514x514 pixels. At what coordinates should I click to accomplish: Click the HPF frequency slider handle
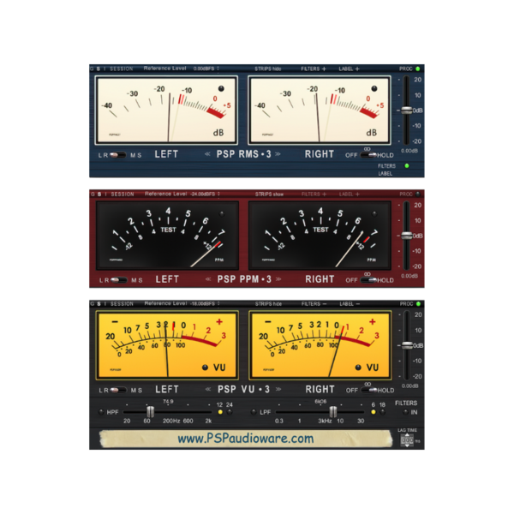tap(150, 412)
